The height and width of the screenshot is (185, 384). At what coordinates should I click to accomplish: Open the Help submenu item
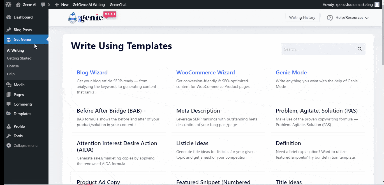pyautogui.click(x=11, y=74)
